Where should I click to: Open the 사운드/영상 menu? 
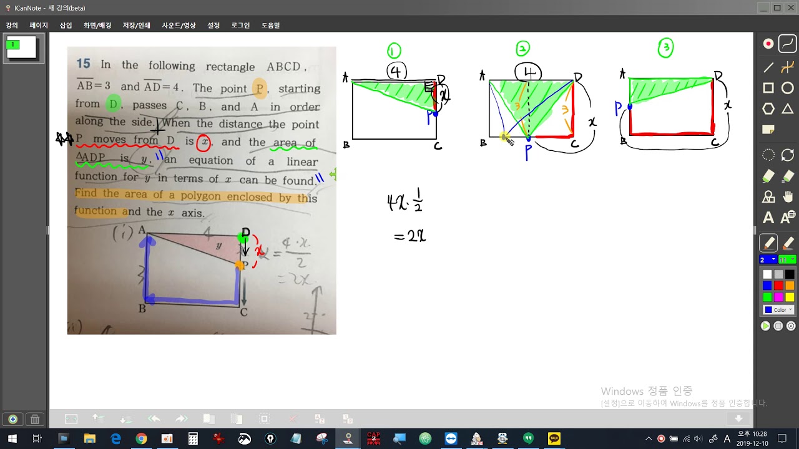[x=179, y=26]
